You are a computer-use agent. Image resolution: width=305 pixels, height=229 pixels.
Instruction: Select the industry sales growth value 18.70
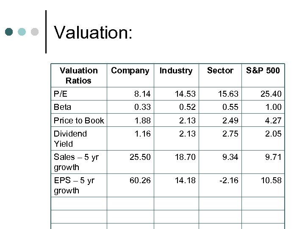click(x=185, y=157)
